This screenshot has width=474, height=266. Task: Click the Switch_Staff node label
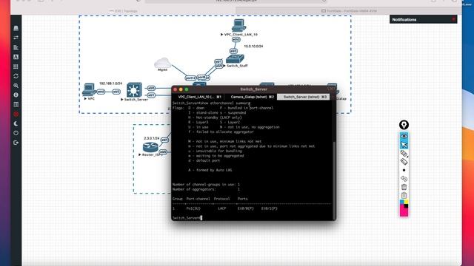[x=237, y=66]
